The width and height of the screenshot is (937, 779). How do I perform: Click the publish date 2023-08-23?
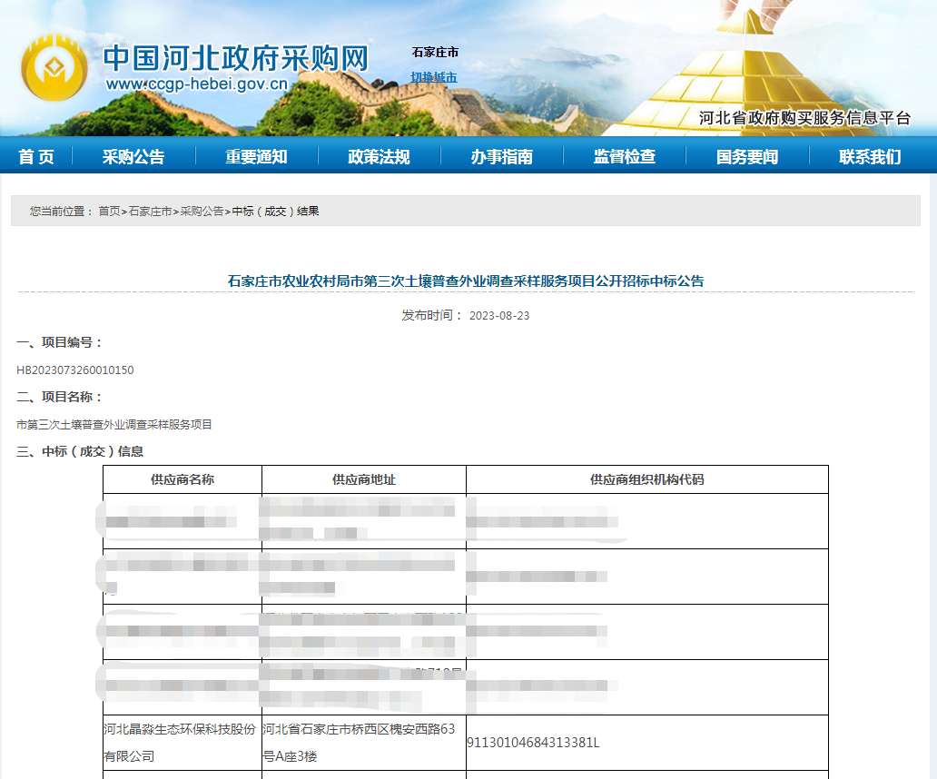click(499, 315)
